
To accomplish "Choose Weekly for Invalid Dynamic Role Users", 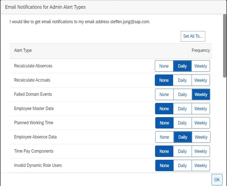I will 201,166.
